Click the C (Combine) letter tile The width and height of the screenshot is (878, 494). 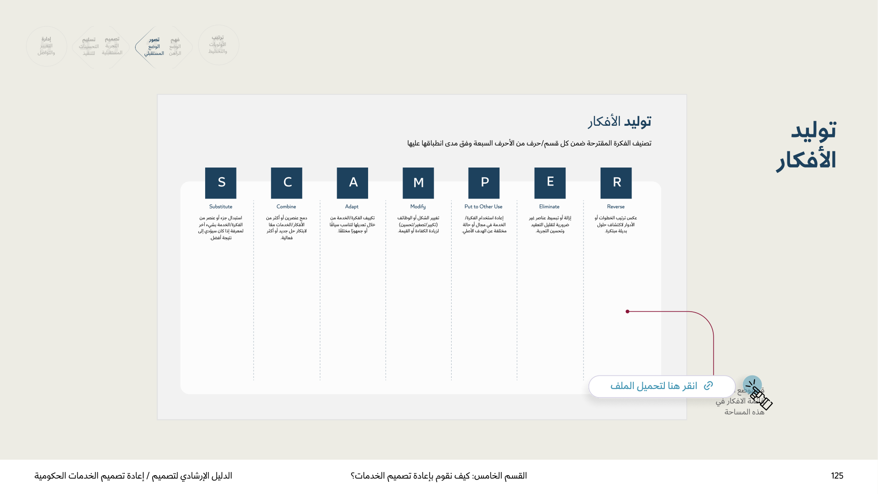click(x=286, y=183)
